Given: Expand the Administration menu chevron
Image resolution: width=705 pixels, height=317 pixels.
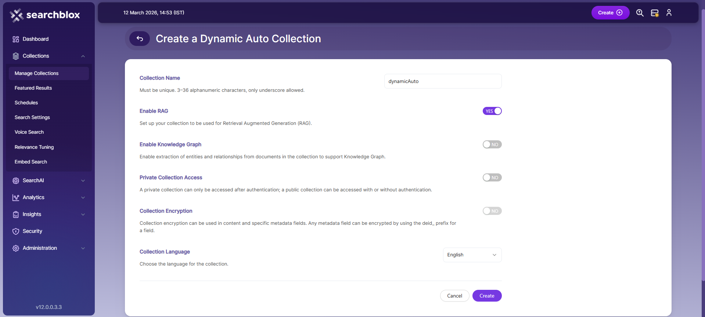Looking at the screenshot, I should [x=83, y=248].
